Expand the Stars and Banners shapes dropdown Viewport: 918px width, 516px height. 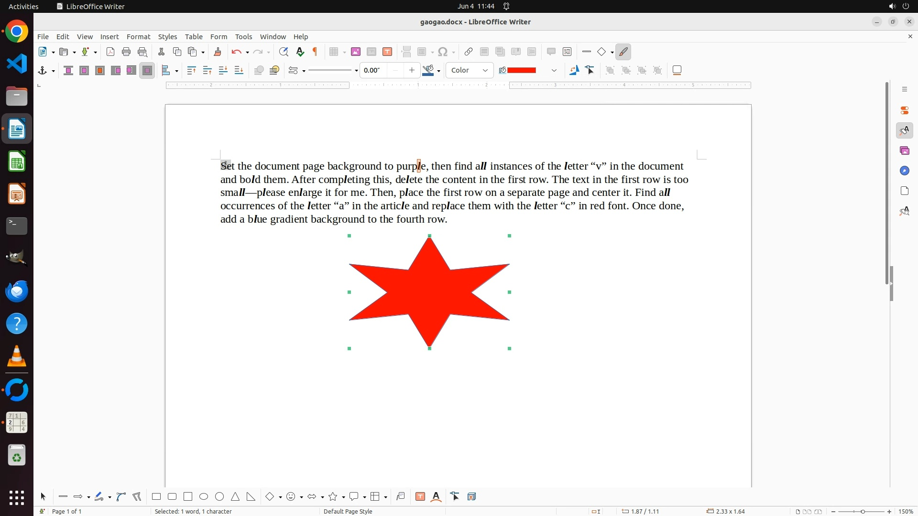click(344, 497)
